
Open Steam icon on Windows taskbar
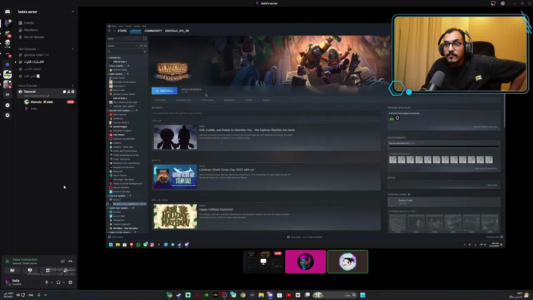coord(178,295)
